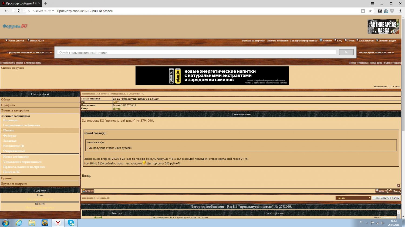Select Исходящие (4) in the sidebar
Image resolution: width=405 pixels, height=227 pixels.
pos(13,146)
